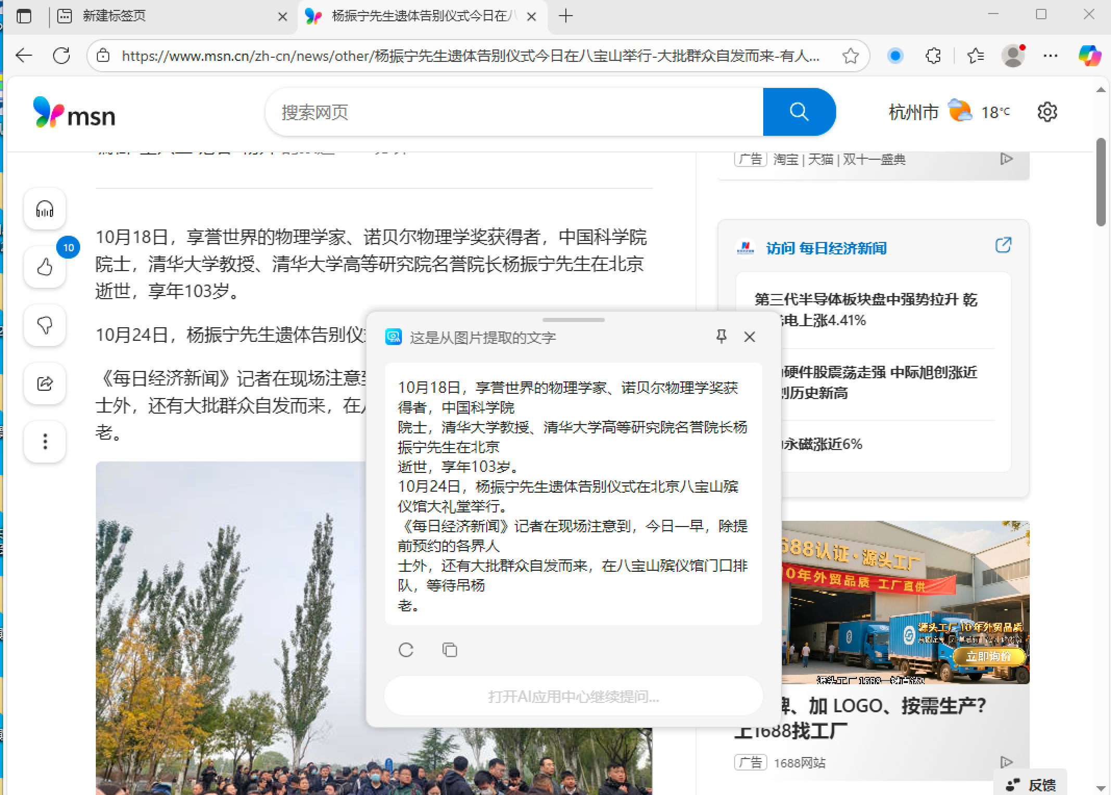Open the article share icon
The width and height of the screenshot is (1111, 795).
pos(45,384)
